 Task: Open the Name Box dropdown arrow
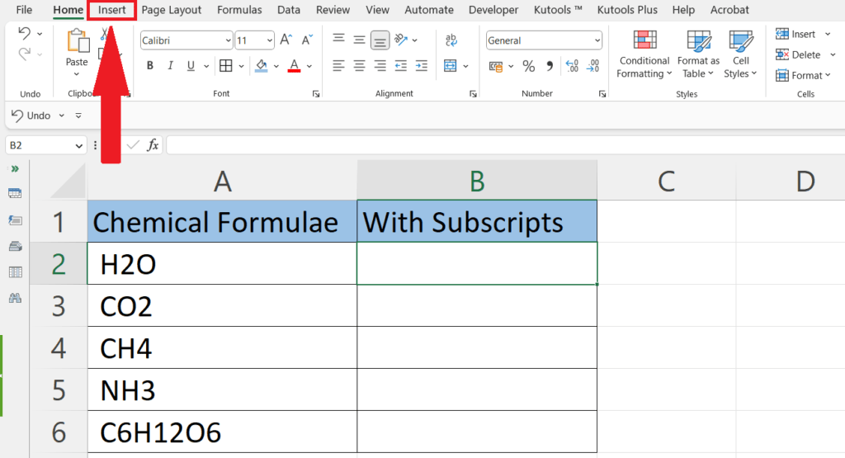point(78,145)
